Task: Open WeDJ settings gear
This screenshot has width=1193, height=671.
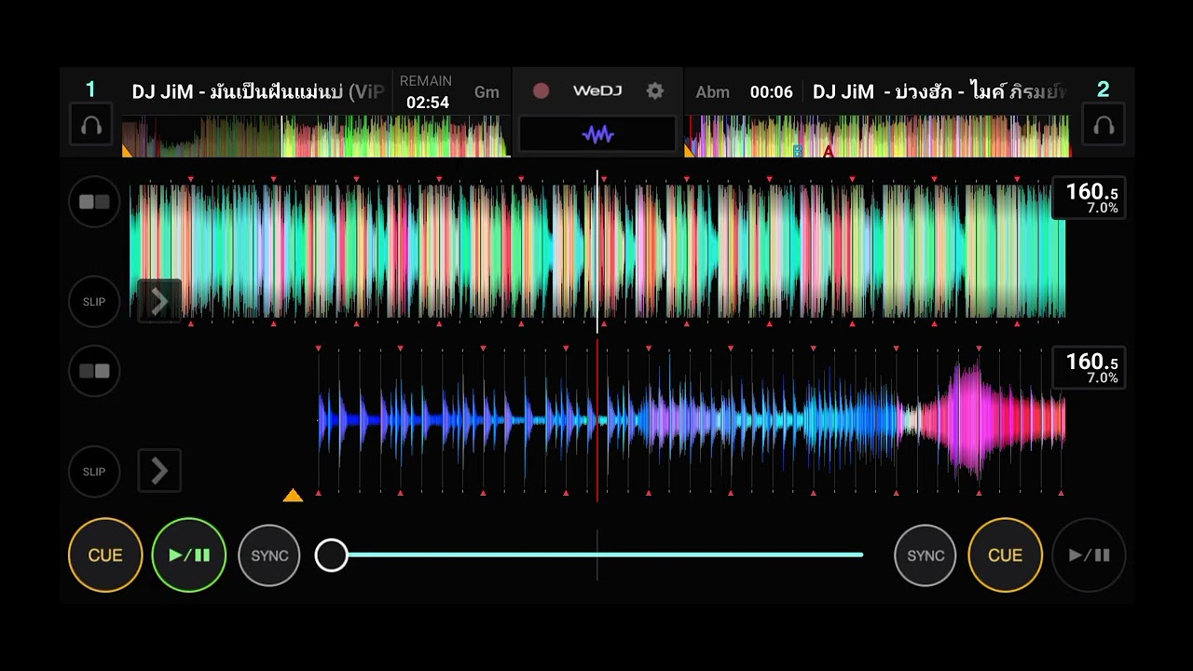Action: click(655, 90)
